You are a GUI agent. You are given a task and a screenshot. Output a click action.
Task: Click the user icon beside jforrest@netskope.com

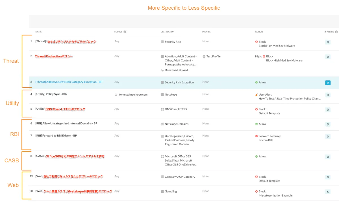(116, 95)
